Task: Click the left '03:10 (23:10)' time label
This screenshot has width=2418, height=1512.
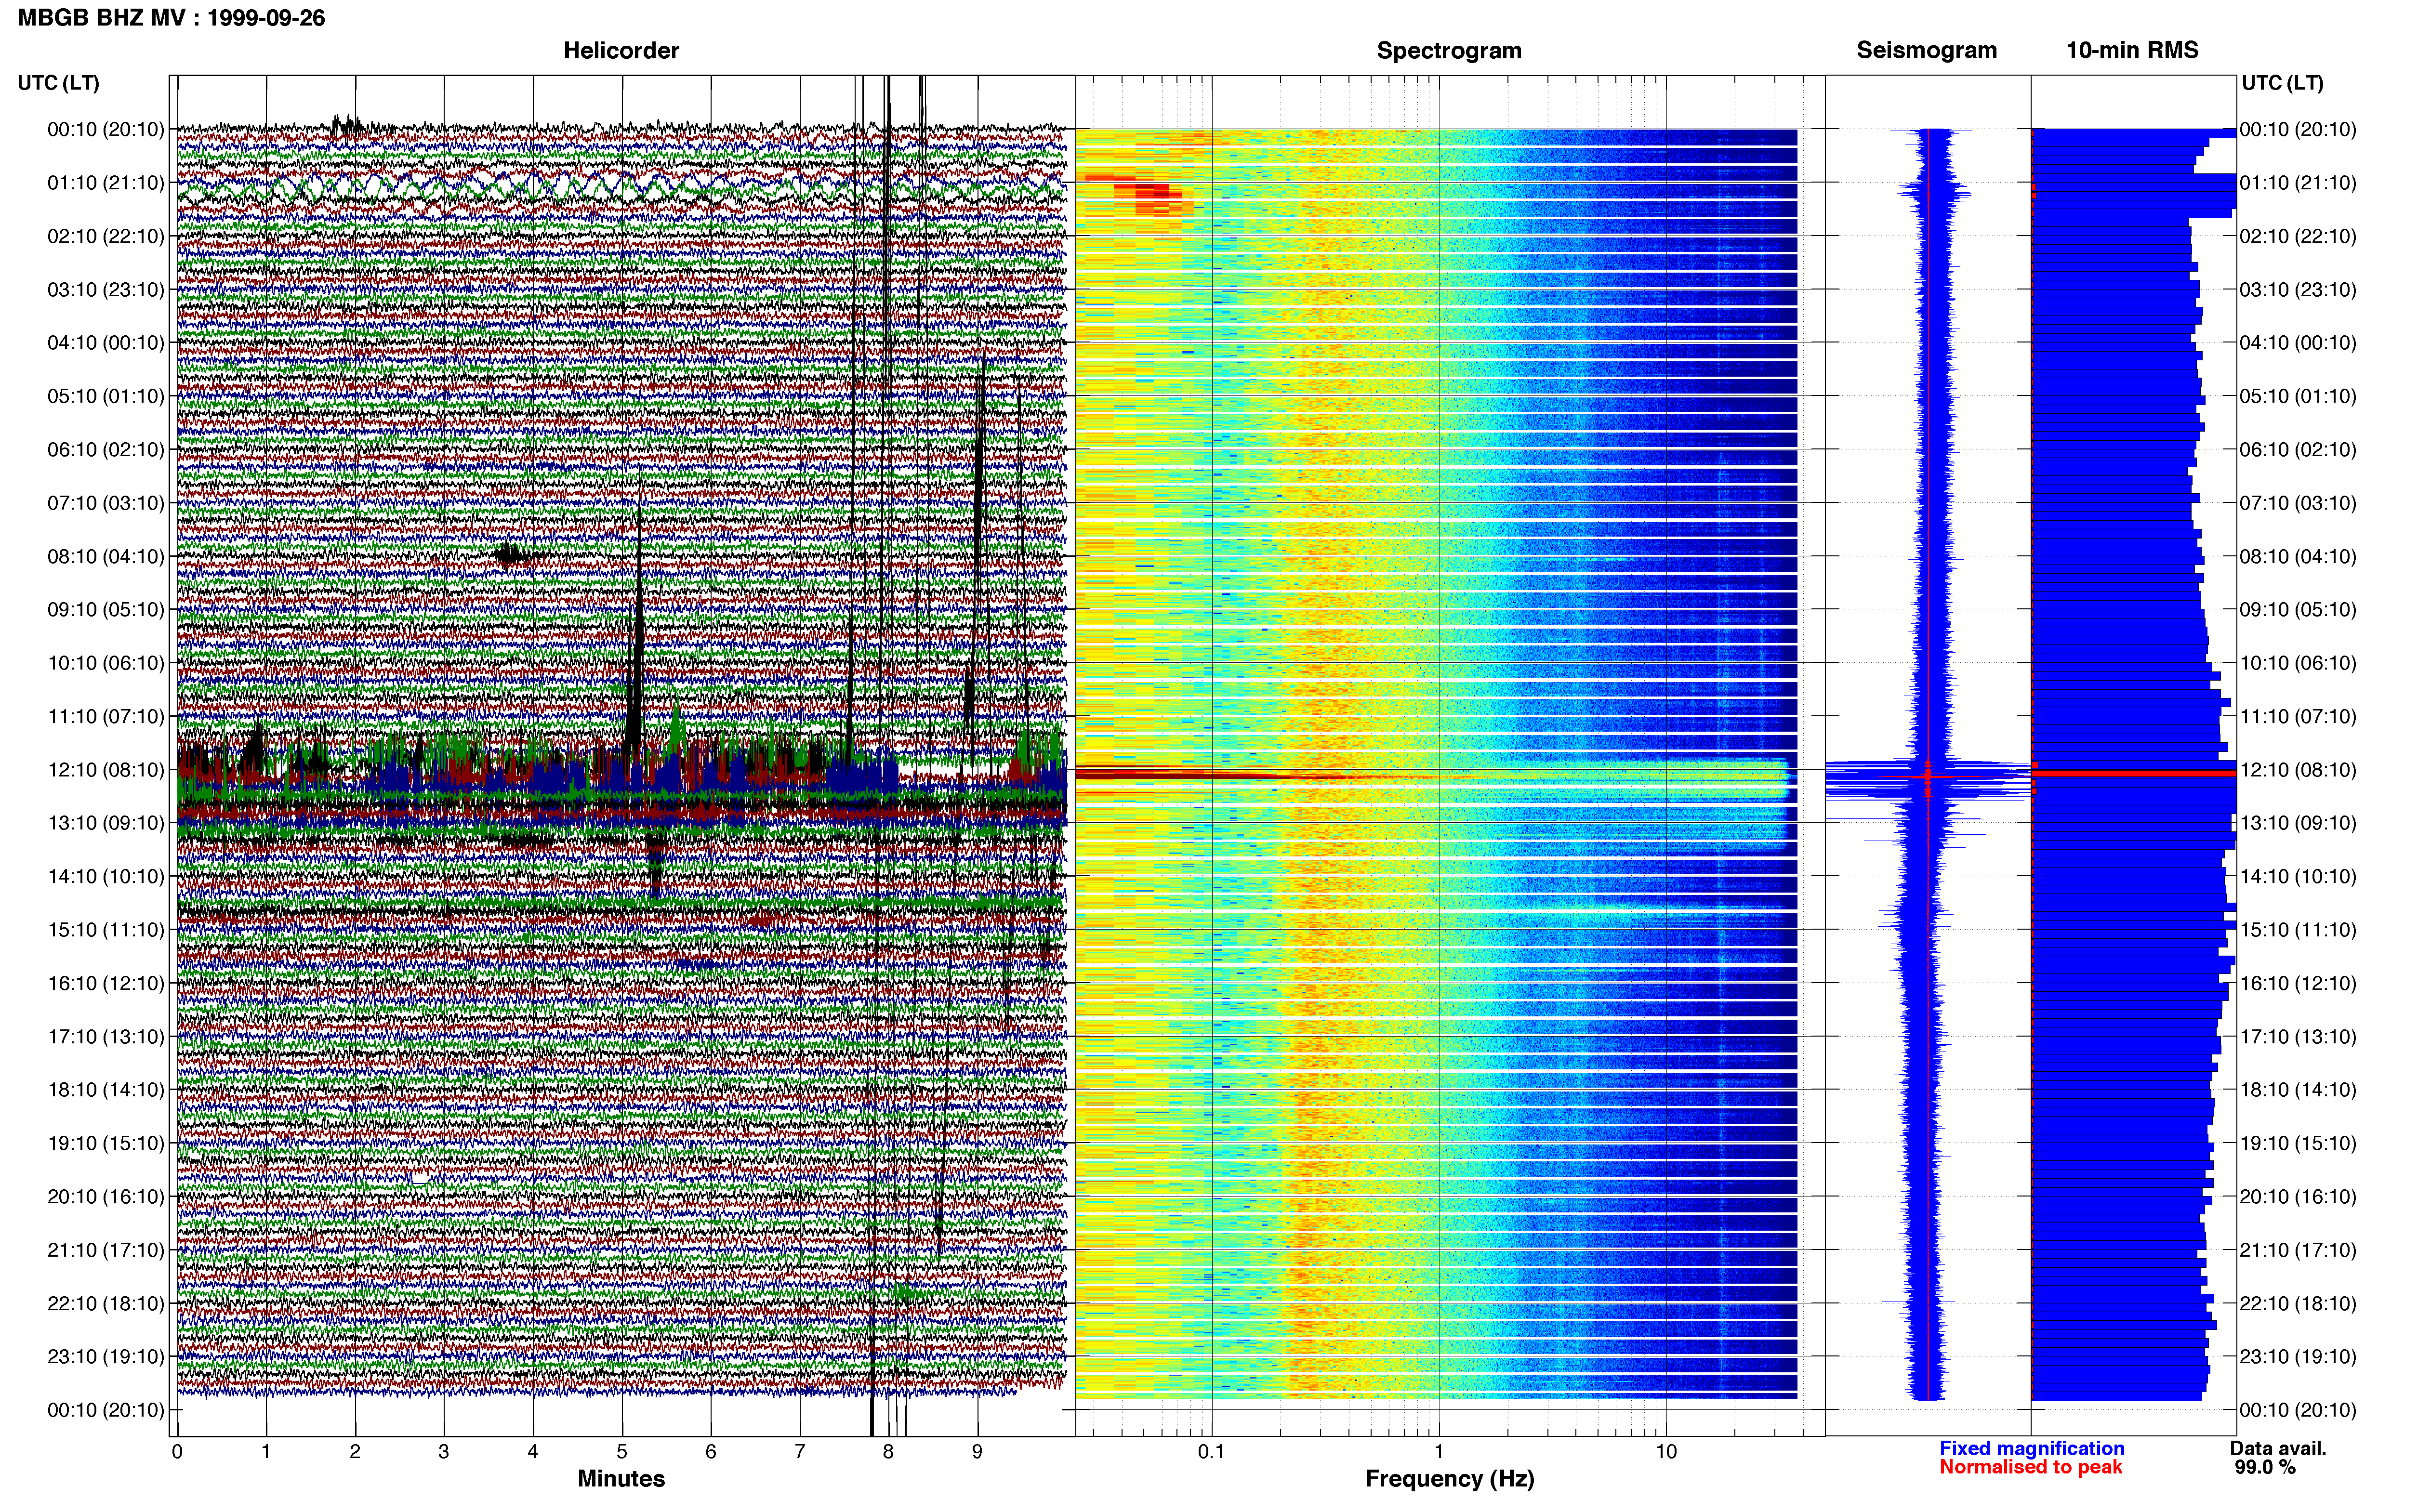Action: pos(106,289)
